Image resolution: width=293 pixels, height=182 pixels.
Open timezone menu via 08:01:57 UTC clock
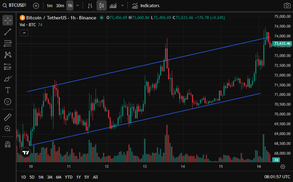[277, 177]
